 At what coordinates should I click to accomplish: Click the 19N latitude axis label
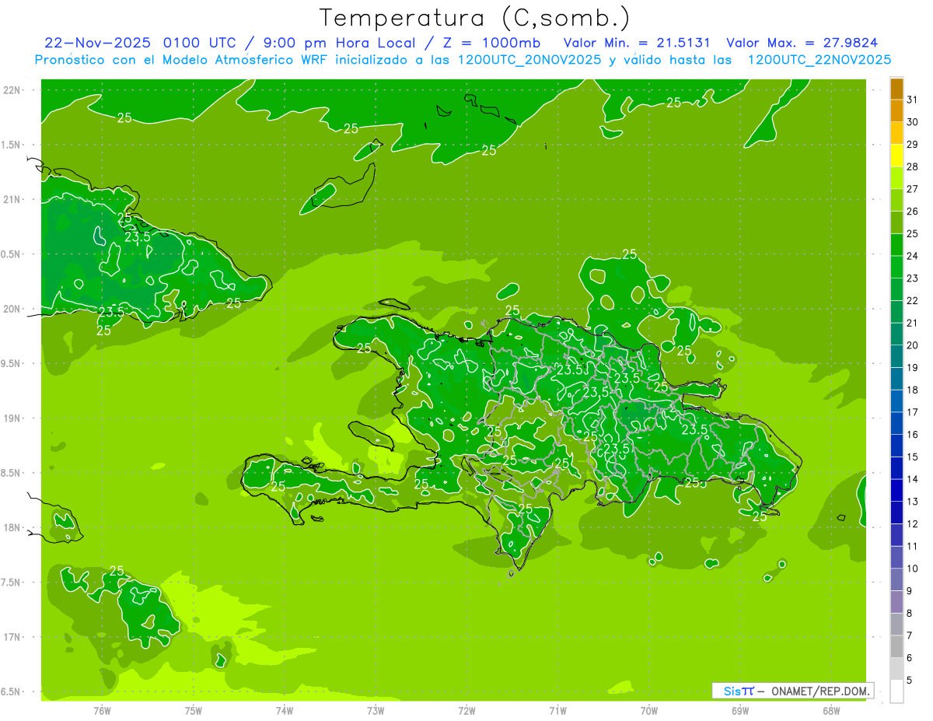pyautogui.click(x=12, y=418)
